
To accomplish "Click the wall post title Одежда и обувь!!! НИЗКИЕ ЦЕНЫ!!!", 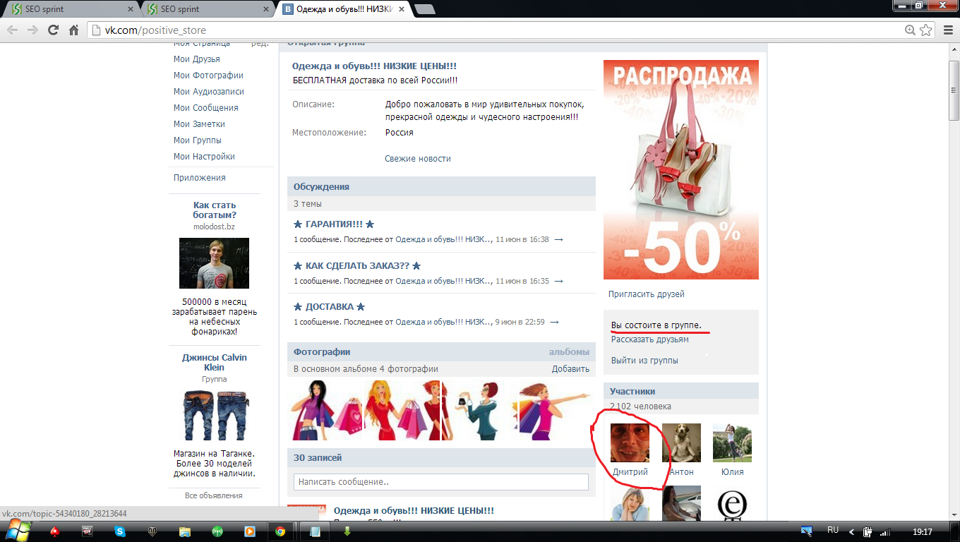I will [414, 510].
